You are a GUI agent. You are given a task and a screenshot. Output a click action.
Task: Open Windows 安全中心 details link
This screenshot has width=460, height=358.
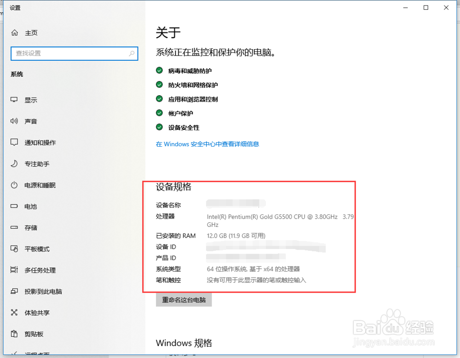(207, 144)
